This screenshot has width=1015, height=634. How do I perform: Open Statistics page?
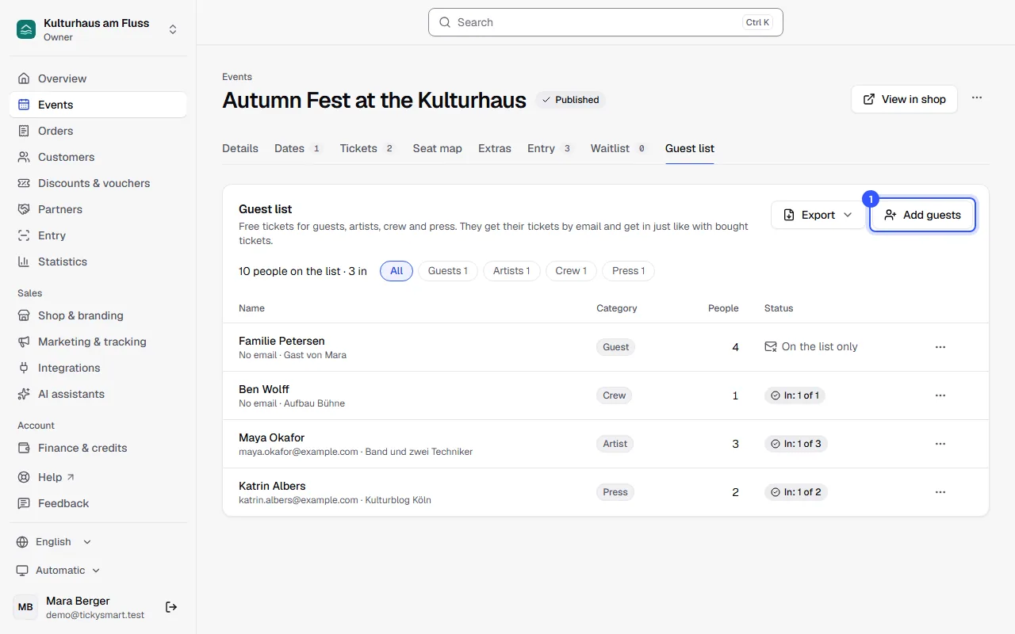pos(98,262)
